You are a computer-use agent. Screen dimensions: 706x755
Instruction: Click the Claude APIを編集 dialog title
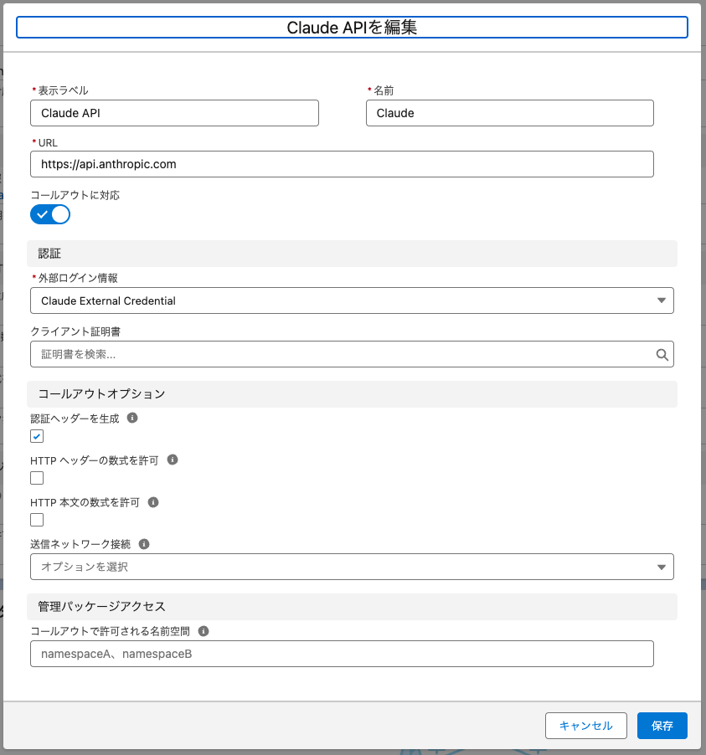(352, 28)
